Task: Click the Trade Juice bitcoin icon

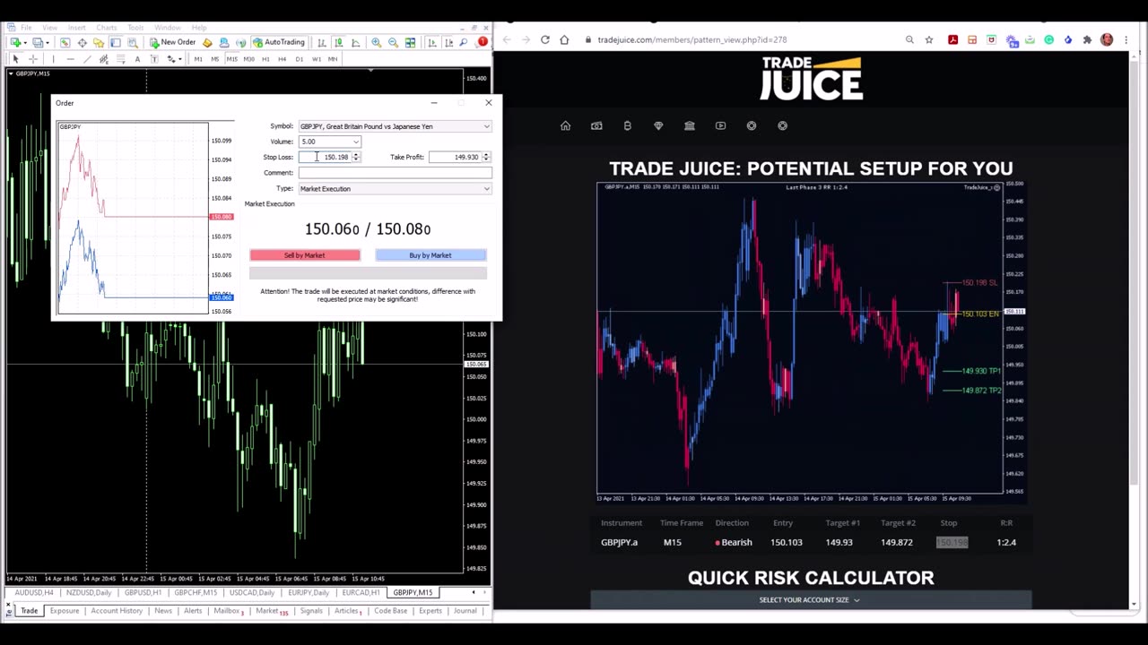Action: point(627,126)
